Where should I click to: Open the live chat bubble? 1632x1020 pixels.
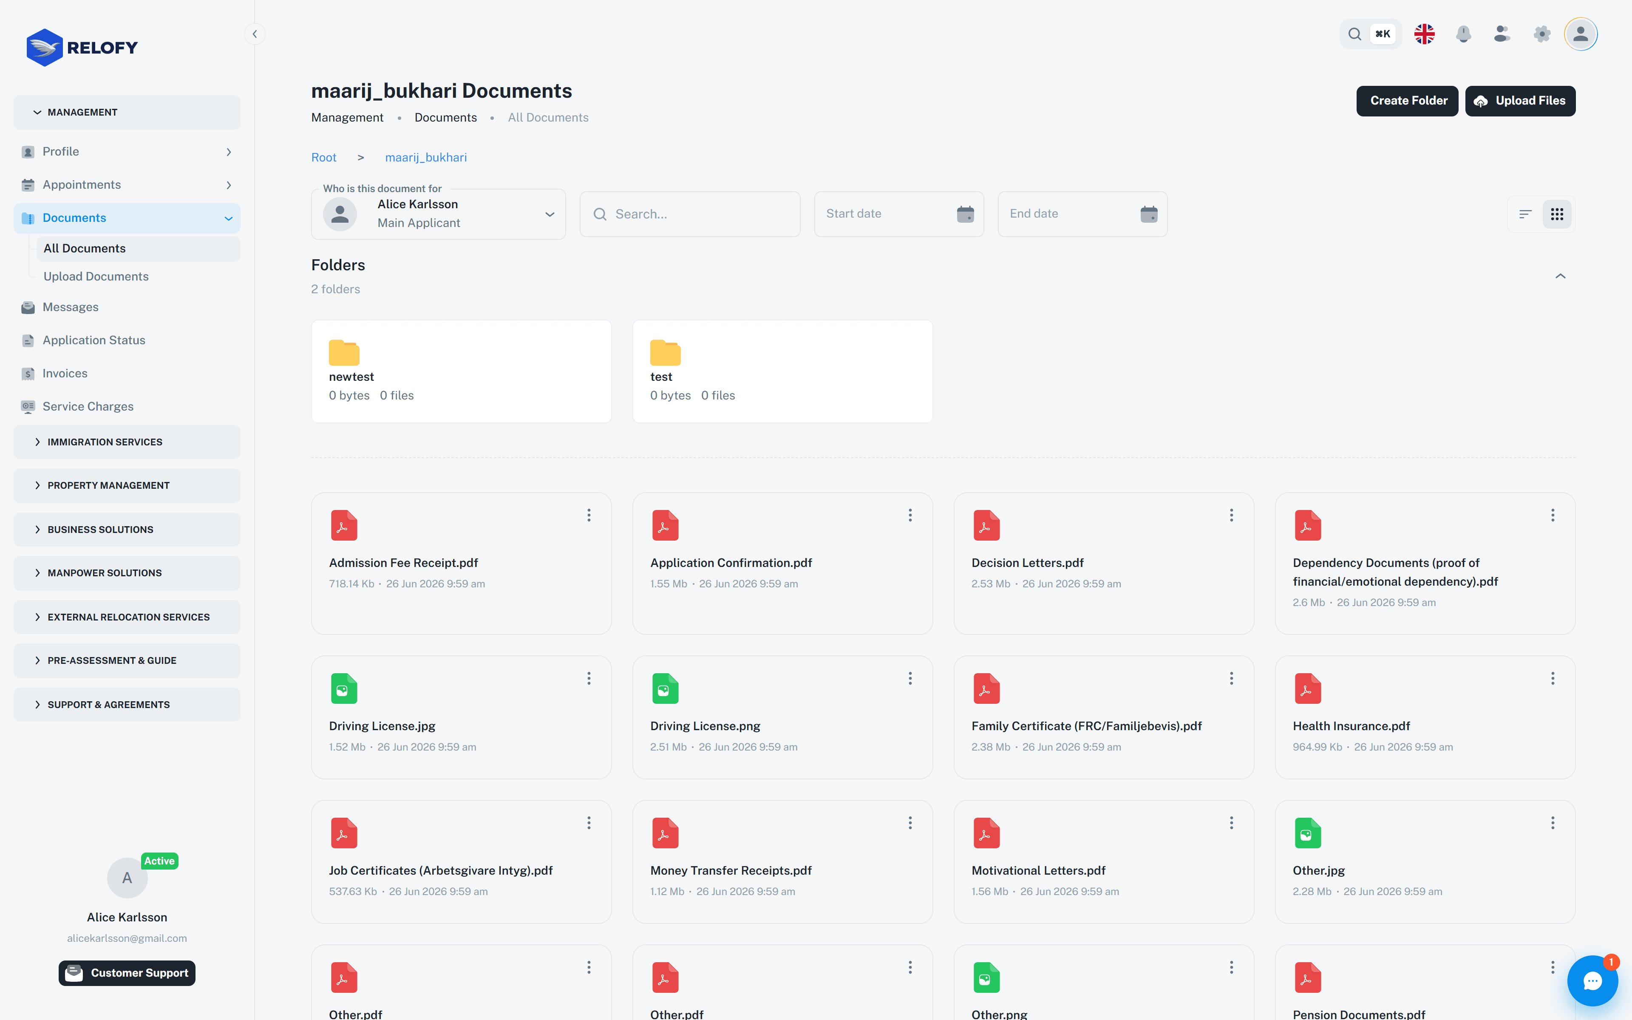[x=1592, y=981]
